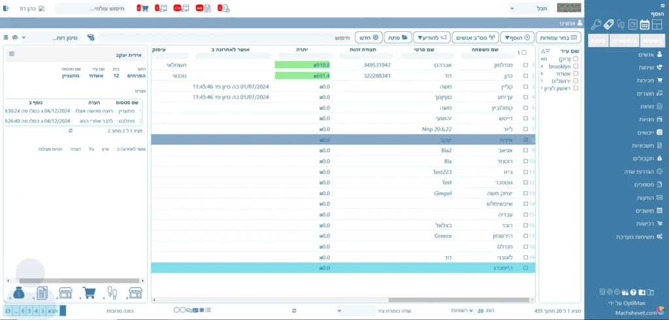Click the clock icon in sidebar header

coord(632,25)
